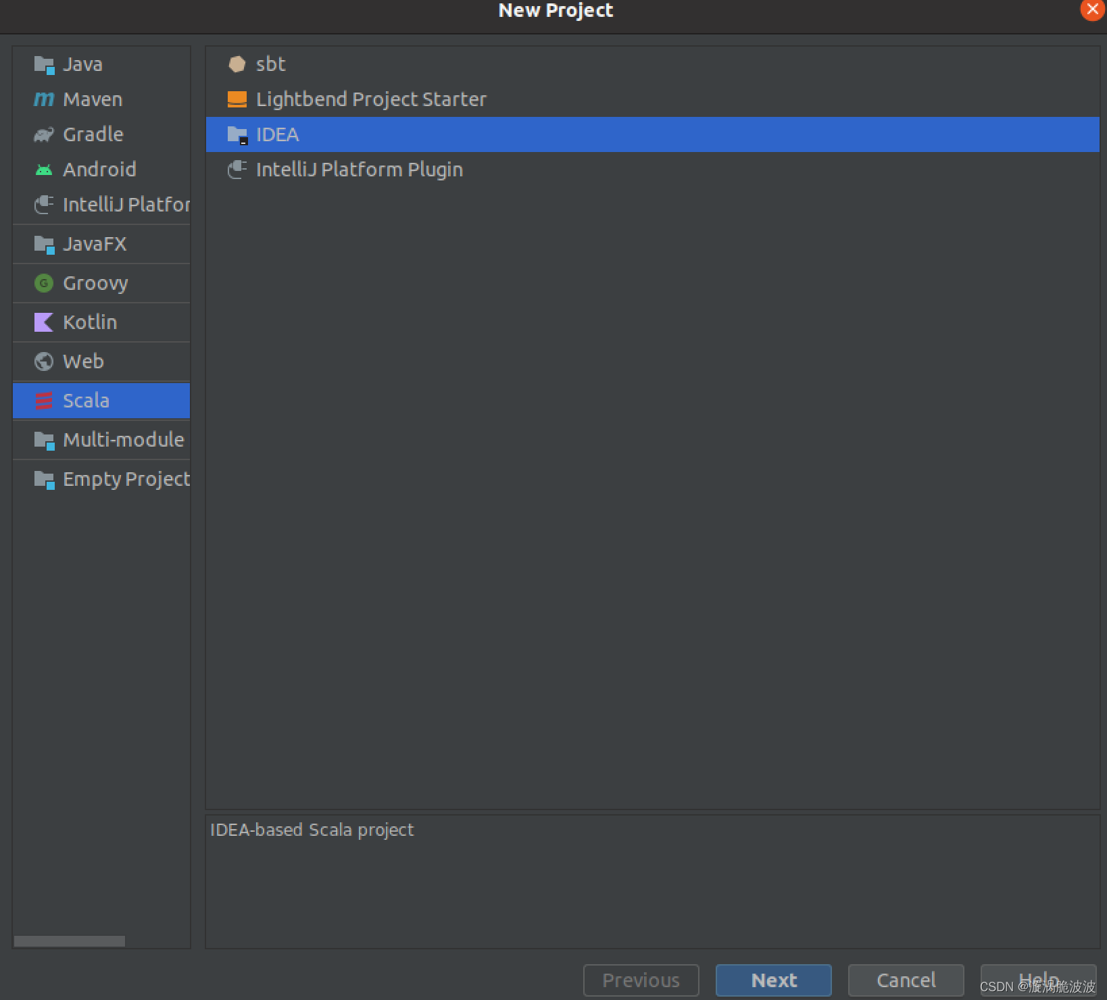Choose Gradle in the sidebar

click(x=101, y=134)
